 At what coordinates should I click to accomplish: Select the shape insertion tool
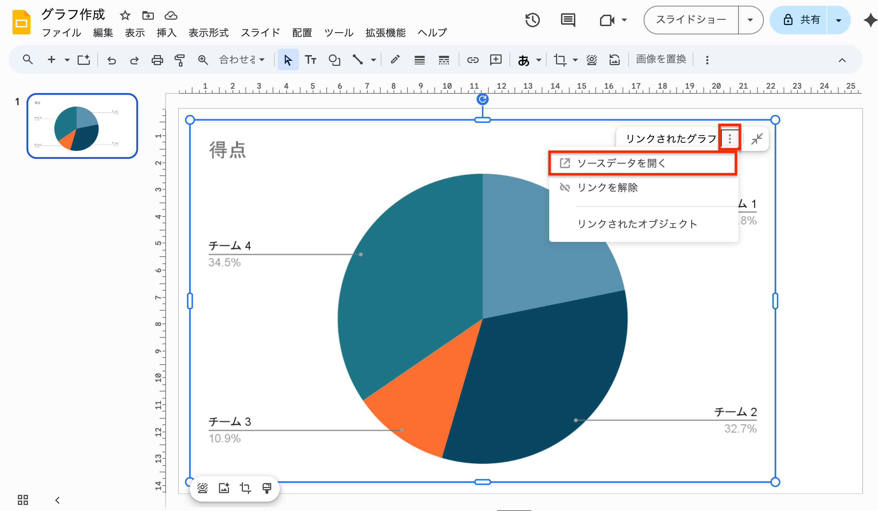click(334, 59)
